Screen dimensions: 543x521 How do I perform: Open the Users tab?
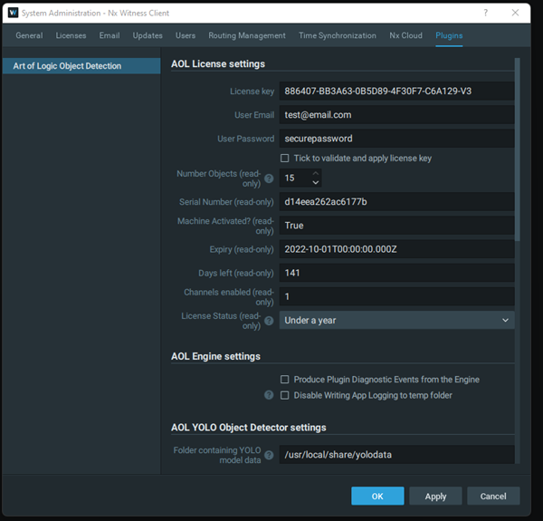pos(186,35)
